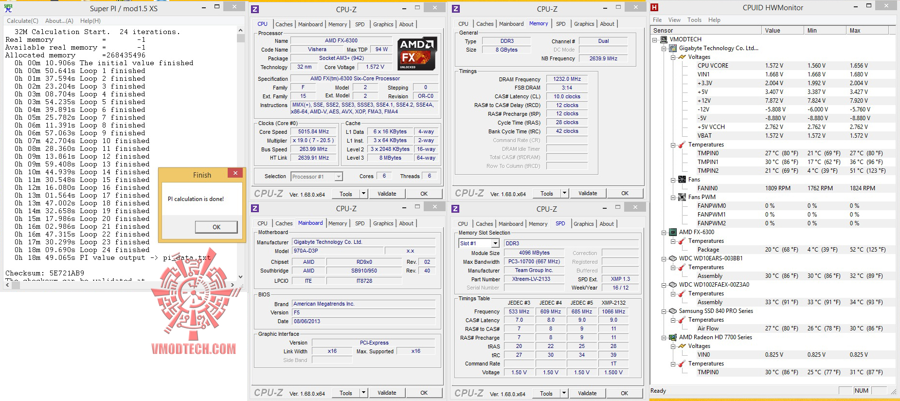Click the Max column header in HWMonitor

click(867, 30)
